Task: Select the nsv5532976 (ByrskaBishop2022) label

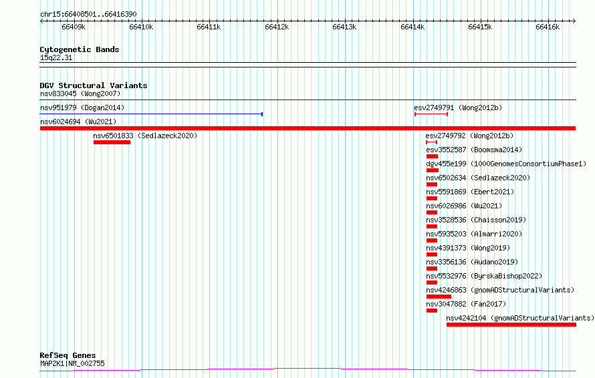Action: coord(484,276)
